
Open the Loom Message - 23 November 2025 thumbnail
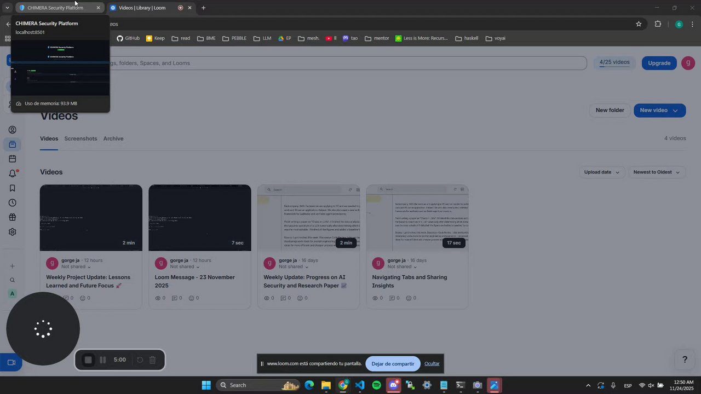[x=200, y=218]
